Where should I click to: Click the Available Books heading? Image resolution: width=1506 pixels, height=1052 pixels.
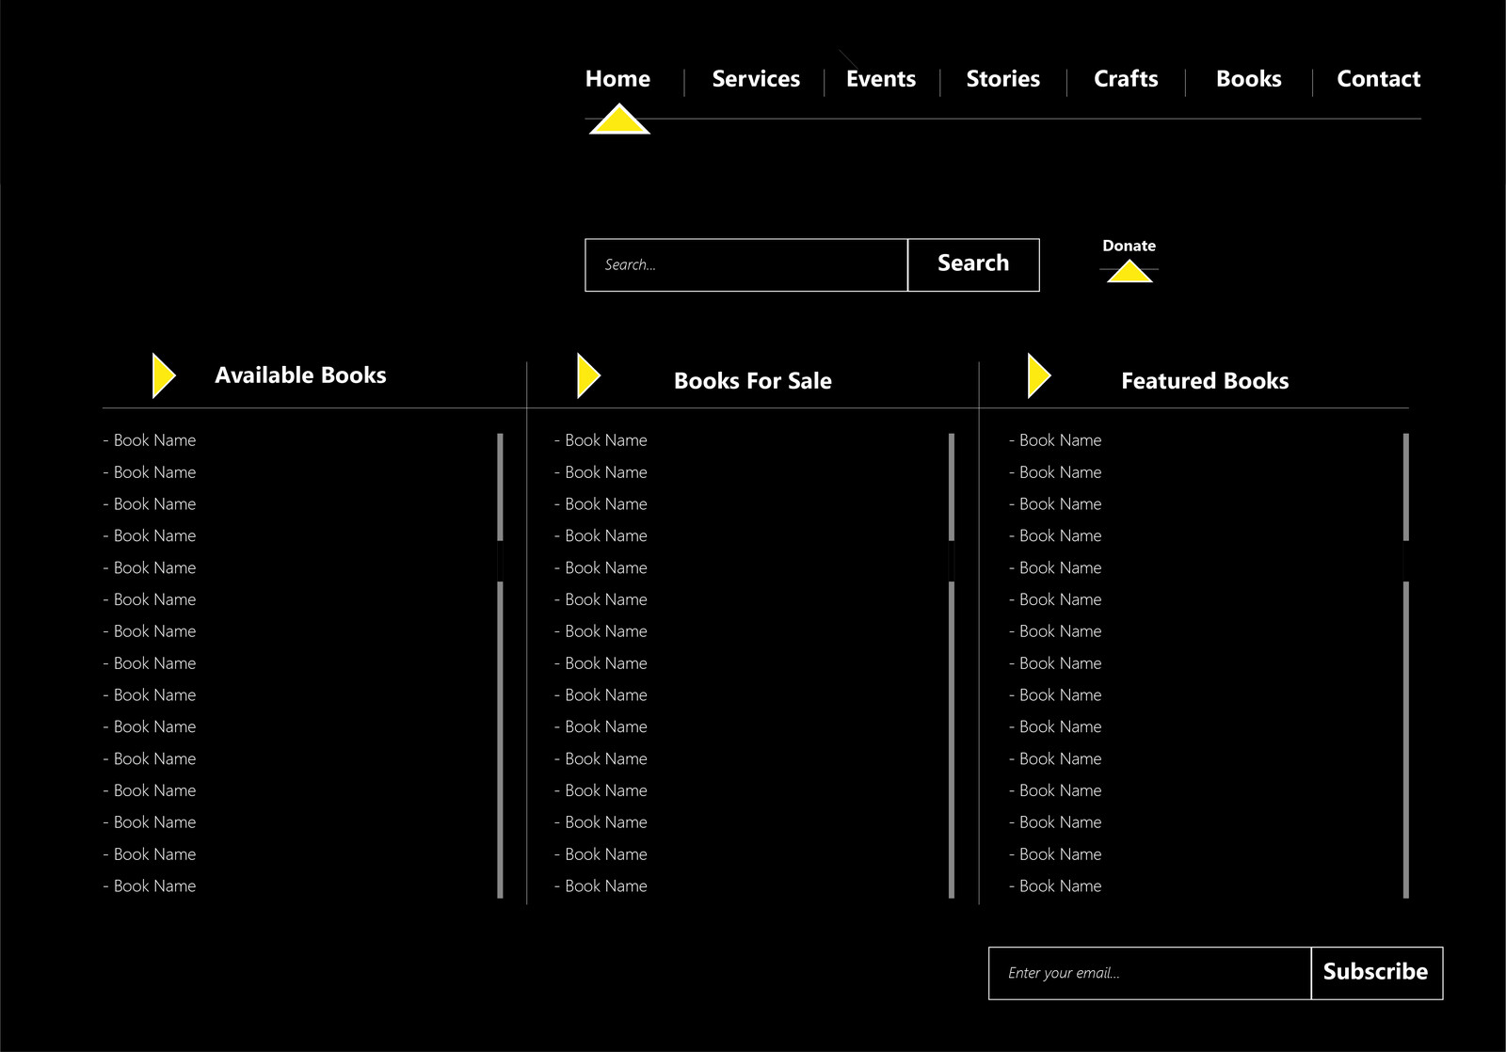(300, 375)
